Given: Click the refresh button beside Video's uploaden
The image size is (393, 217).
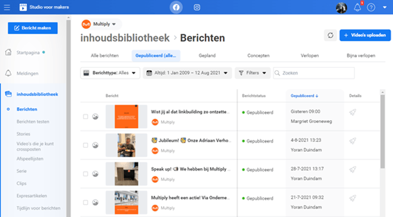Looking at the screenshot, I should pos(330,35).
